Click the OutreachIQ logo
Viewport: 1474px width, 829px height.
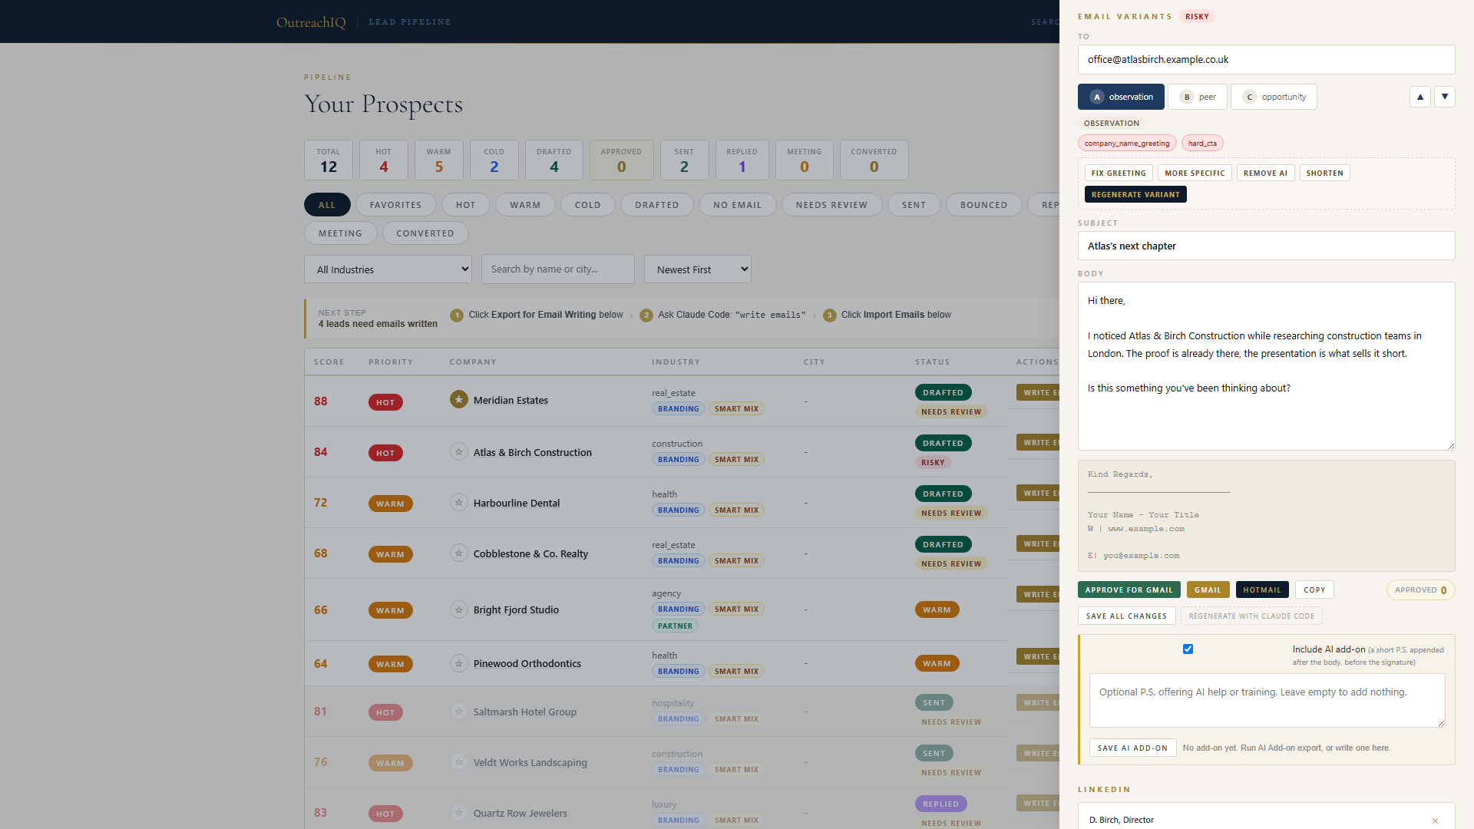(311, 22)
